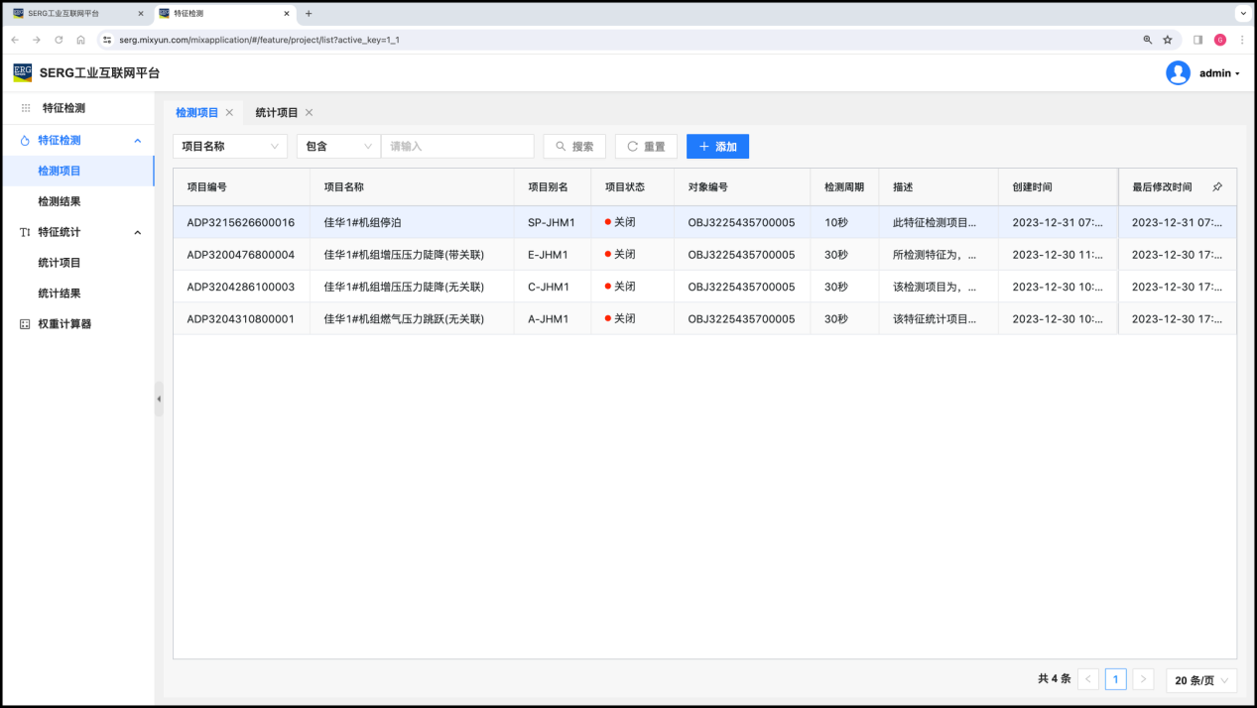Click the SERG platform logo
1257x708 pixels.
(x=23, y=72)
